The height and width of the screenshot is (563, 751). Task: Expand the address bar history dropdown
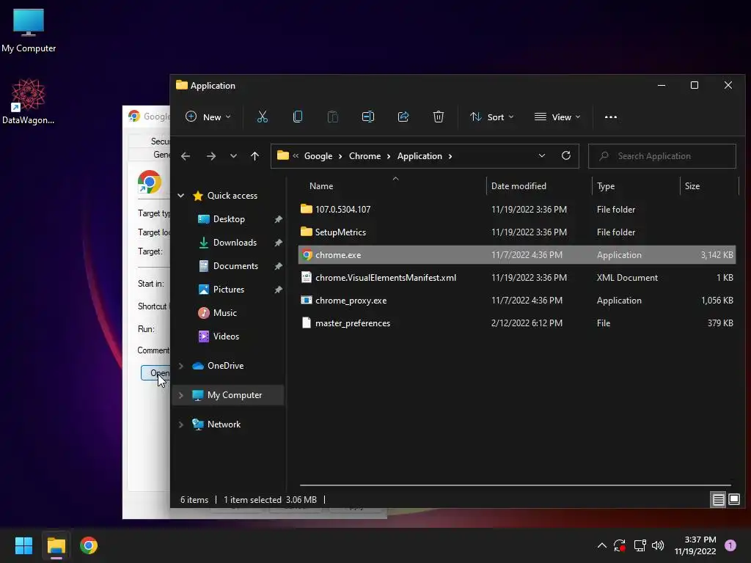coord(542,155)
